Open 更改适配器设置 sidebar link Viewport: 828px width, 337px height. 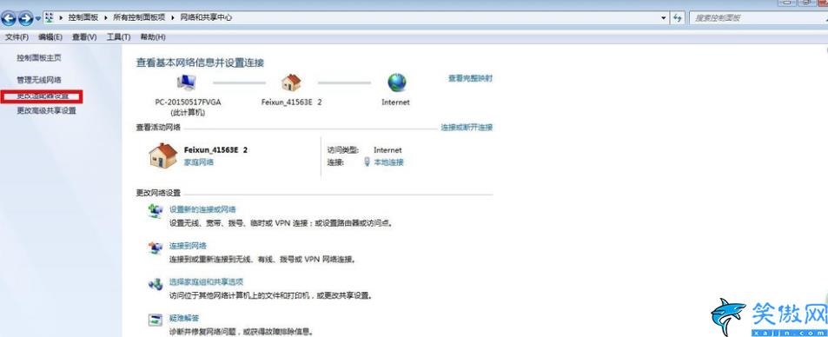tap(43, 96)
